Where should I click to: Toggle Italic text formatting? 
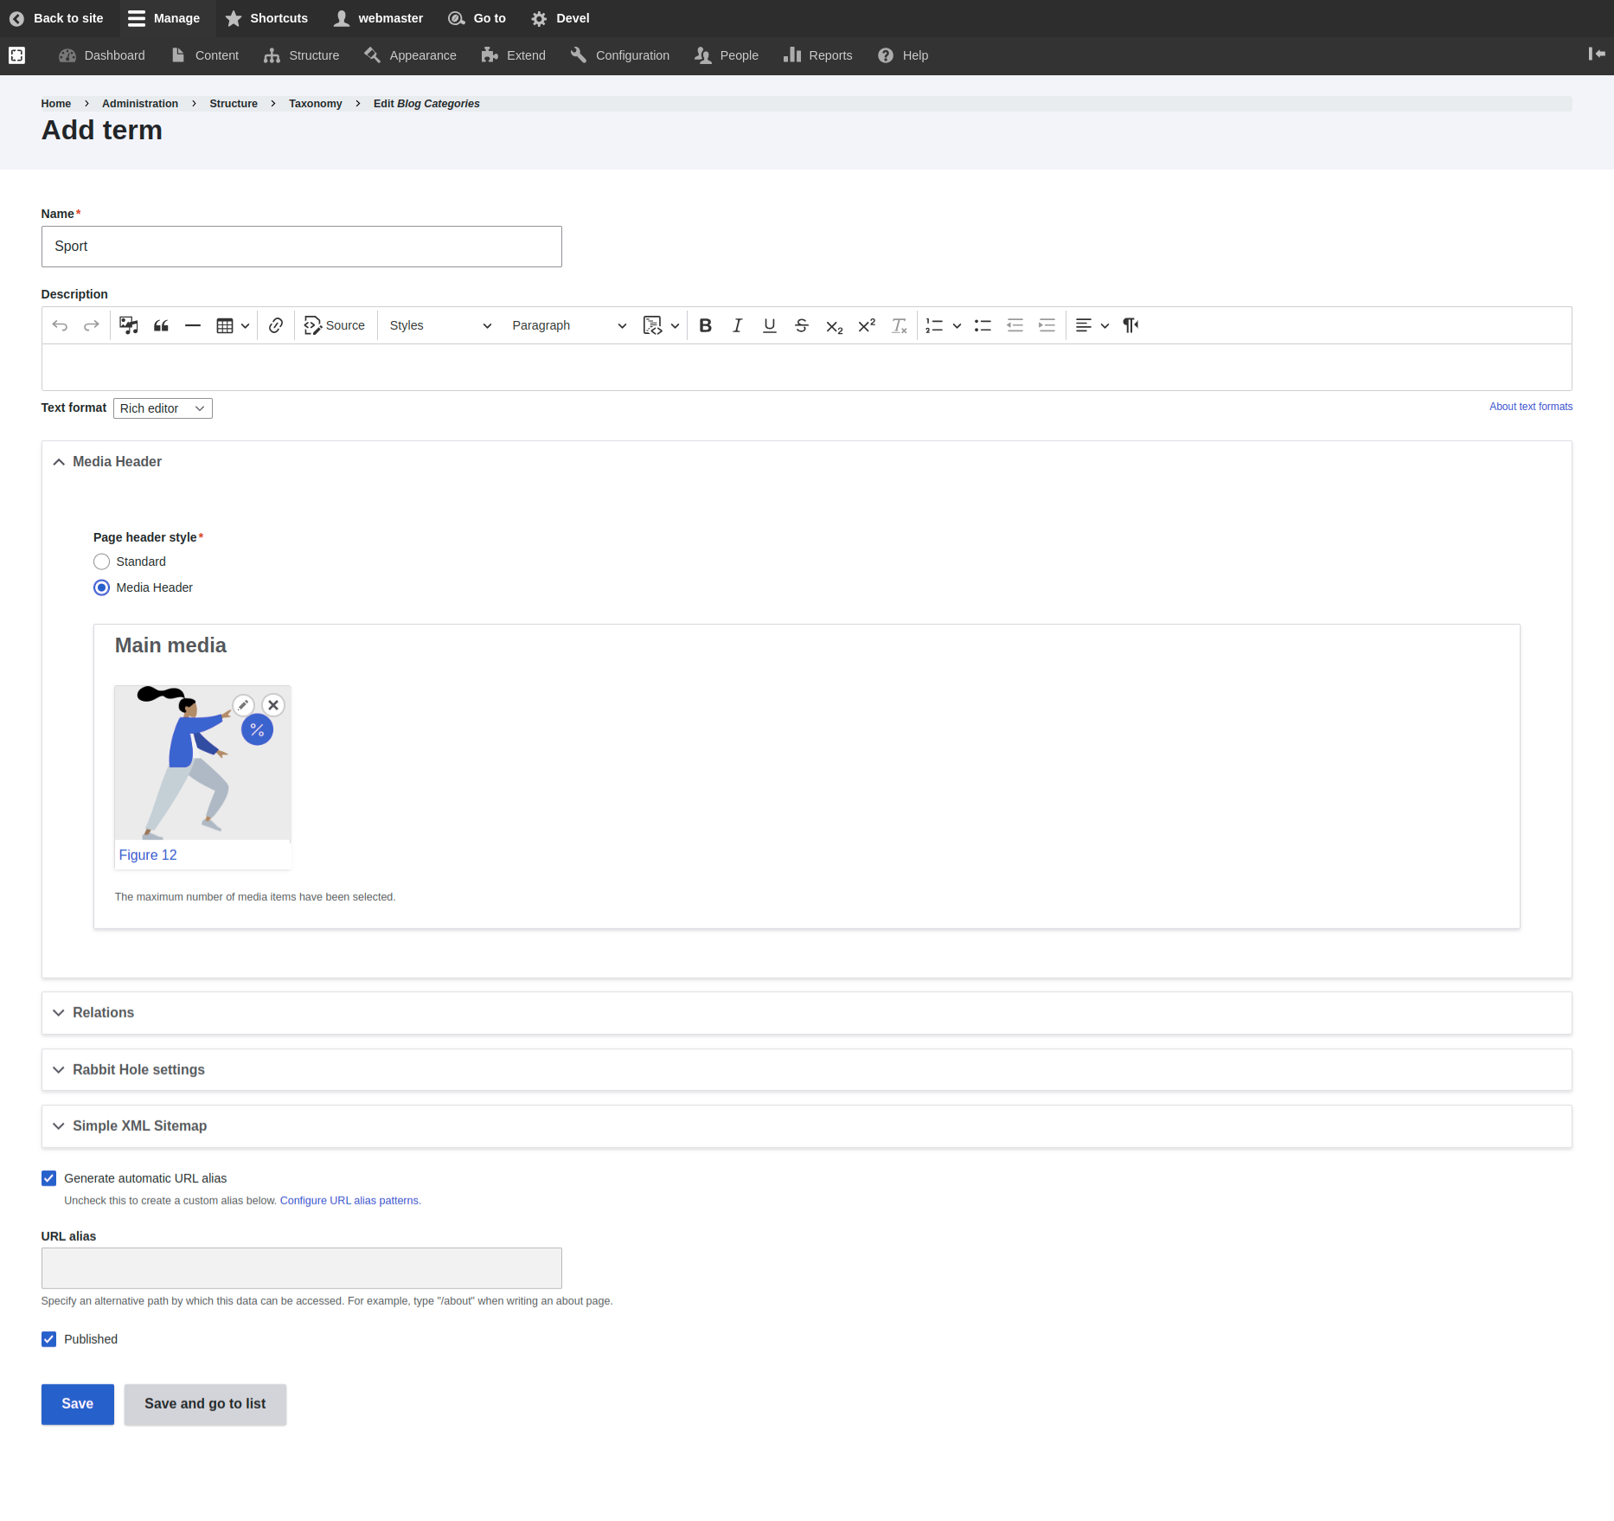pos(737,325)
